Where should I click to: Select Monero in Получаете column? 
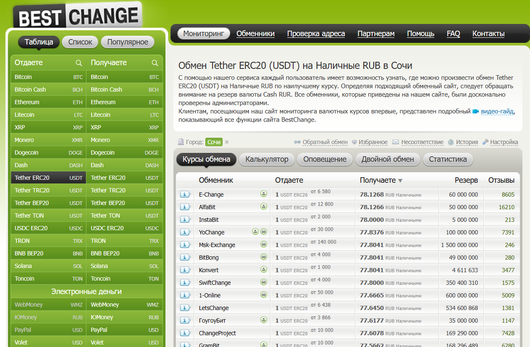(125, 140)
